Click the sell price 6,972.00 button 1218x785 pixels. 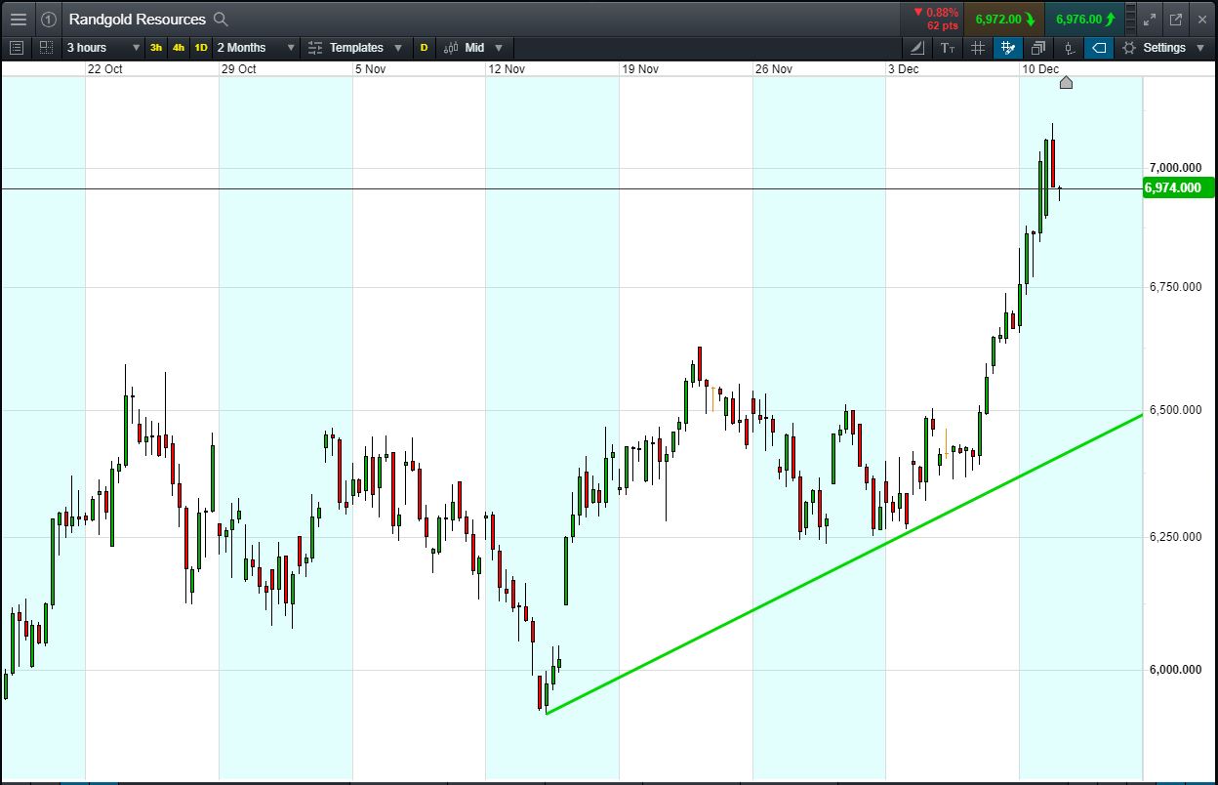(1004, 19)
